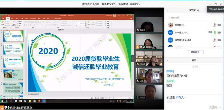
Task: Click 17学硕3班吴珂珂's muted microphone icon
Action: coord(214,40)
